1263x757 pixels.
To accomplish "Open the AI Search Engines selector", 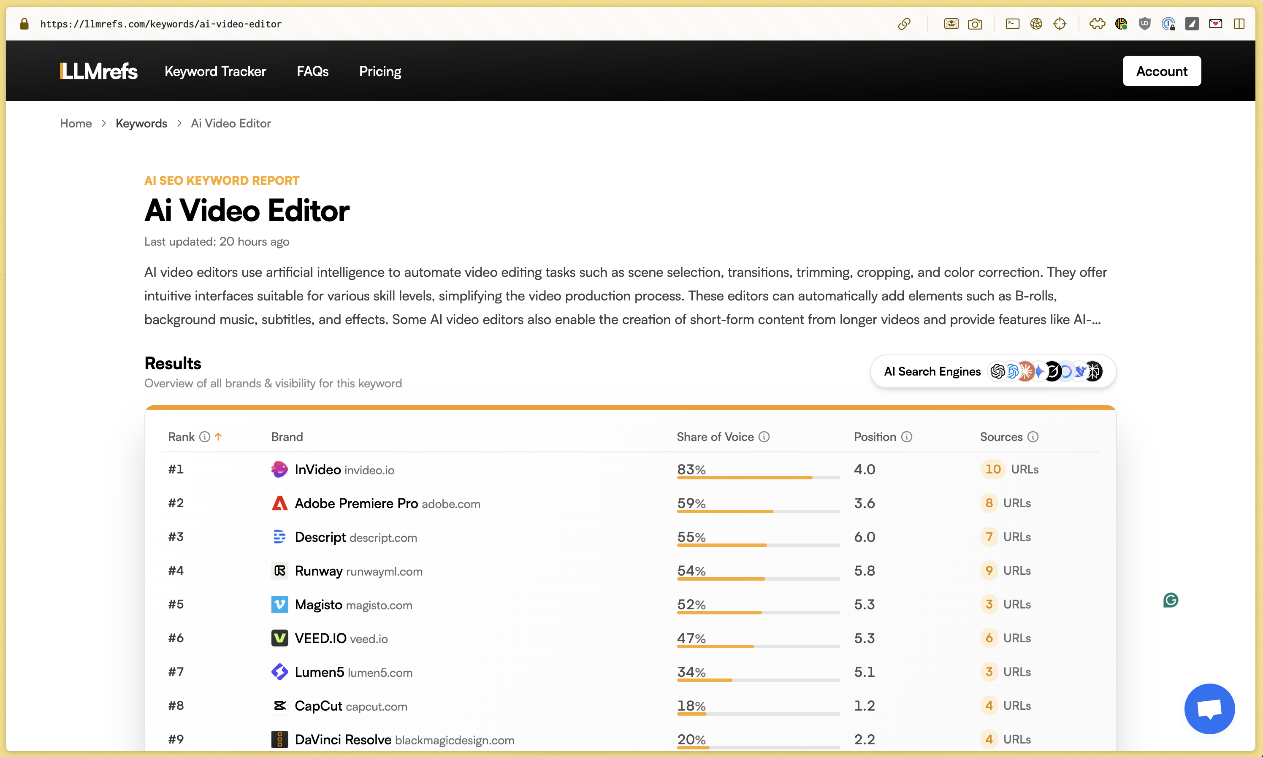I will click(992, 371).
